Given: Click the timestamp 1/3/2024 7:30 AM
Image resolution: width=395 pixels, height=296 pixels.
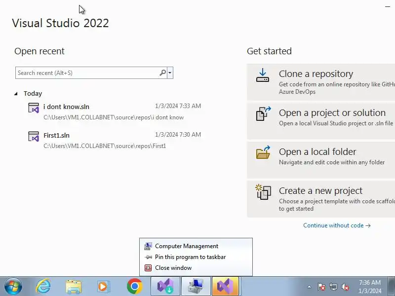Looking at the screenshot, I should pos(178,135).
